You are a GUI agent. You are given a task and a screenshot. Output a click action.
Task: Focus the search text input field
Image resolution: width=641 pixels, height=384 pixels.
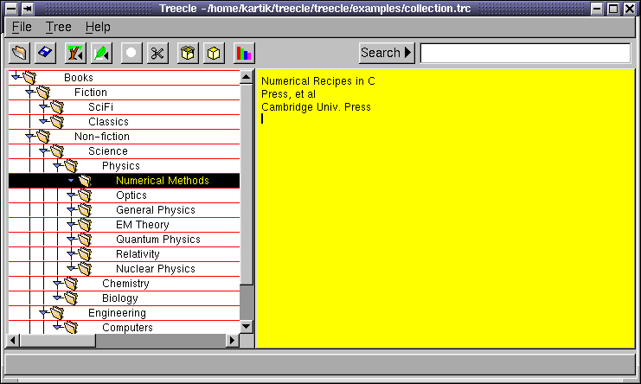[x=525, y=53]
